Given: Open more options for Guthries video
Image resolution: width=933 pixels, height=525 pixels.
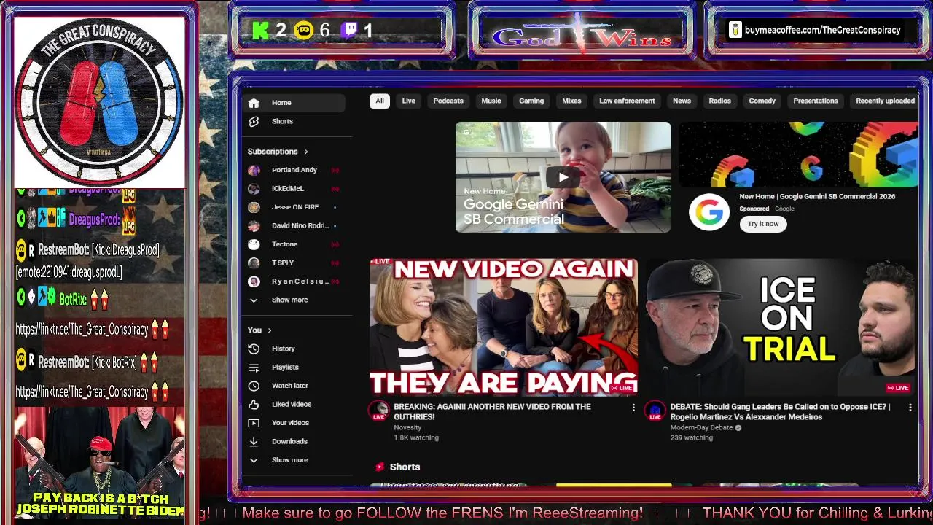Looking at the screenshot, I should click(x=633, y=408).
